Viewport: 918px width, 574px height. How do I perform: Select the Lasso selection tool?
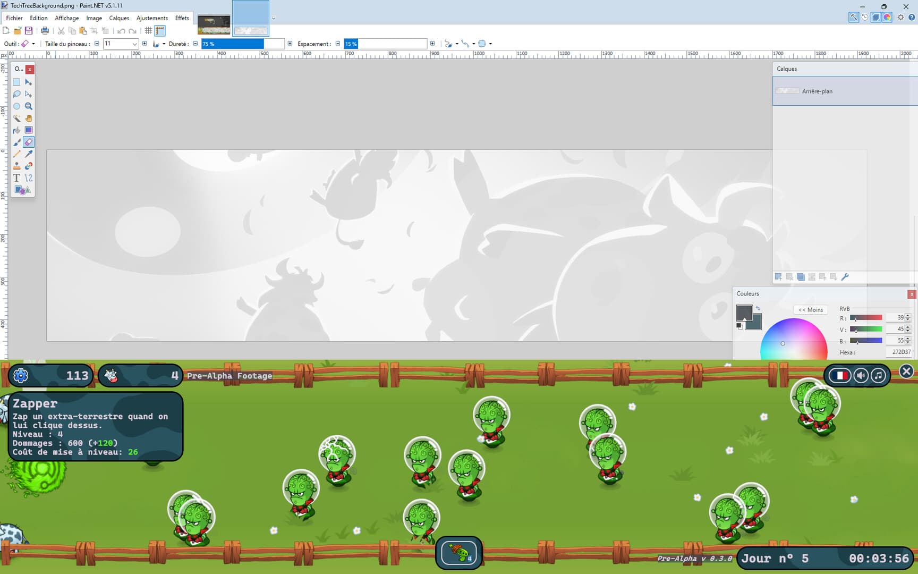coord(16,94)
